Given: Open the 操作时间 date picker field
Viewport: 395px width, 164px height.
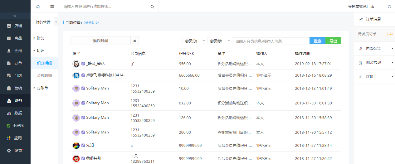Looking at the screenshot, I should tap(100, 41).
